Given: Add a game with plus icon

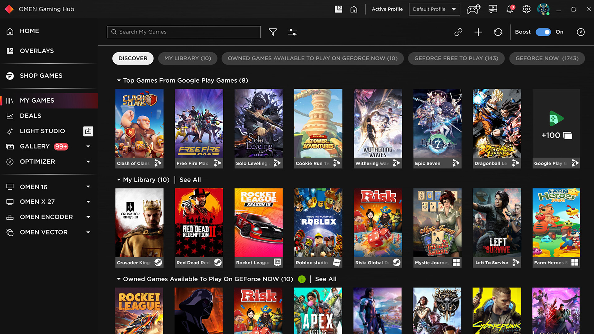Looking at the screenshot, I should 478,32.
